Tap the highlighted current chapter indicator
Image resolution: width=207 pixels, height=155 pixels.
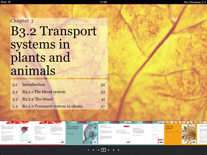(103, 150)
